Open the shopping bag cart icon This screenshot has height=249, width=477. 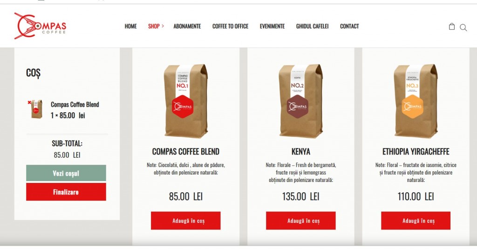point(452,27)
